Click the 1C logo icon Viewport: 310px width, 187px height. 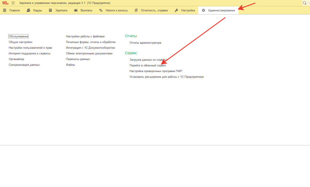pos(5,3)
